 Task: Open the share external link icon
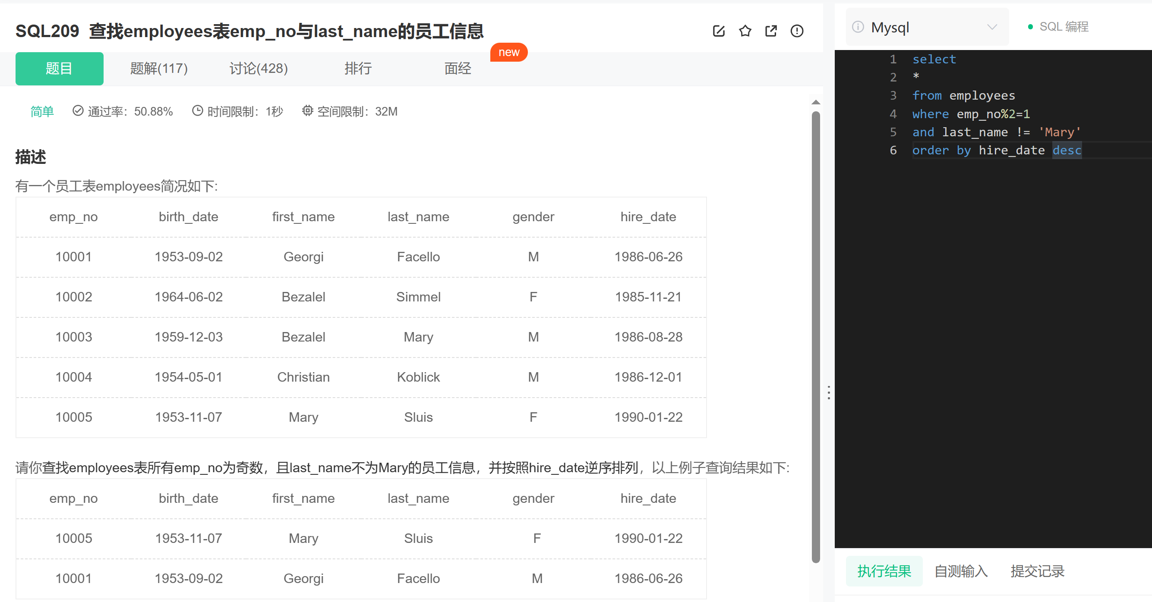[x=771, y=31]
